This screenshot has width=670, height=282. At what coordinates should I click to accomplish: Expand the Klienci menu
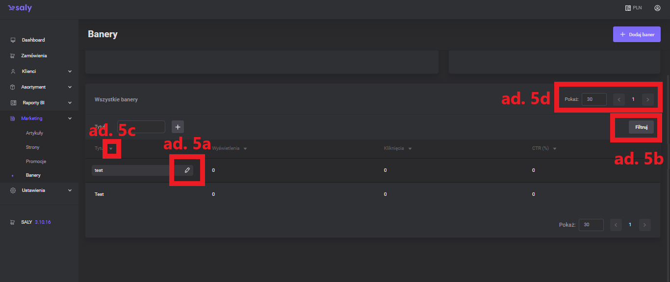click(70, 71)
